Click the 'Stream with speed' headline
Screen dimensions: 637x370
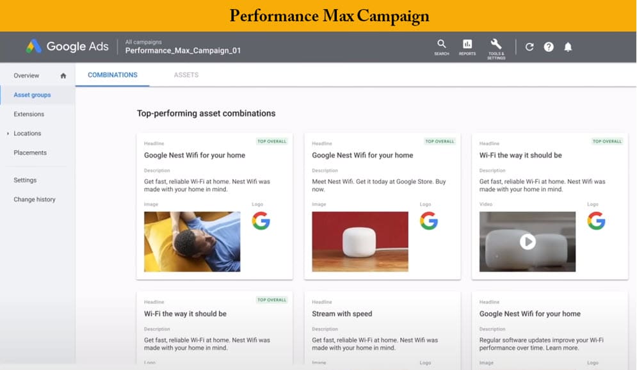tap(342, 314)
